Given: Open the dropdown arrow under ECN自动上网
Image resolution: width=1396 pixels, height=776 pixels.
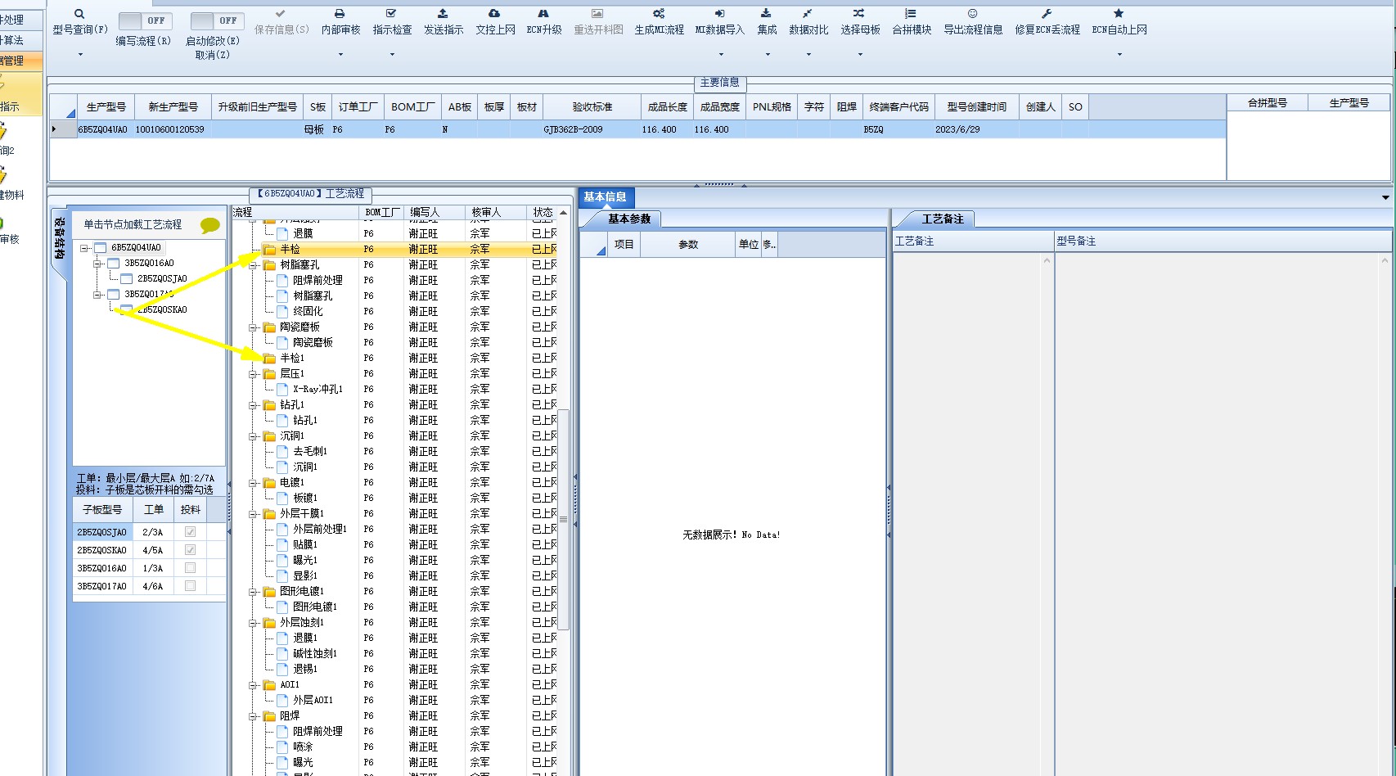Looking at the screenshot, I should tap(1119, 55).
